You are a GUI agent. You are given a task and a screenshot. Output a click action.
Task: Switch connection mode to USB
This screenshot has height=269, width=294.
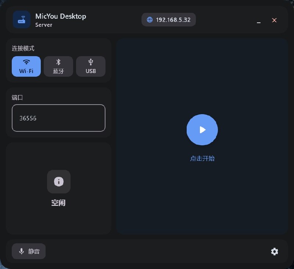pos(90,66)
